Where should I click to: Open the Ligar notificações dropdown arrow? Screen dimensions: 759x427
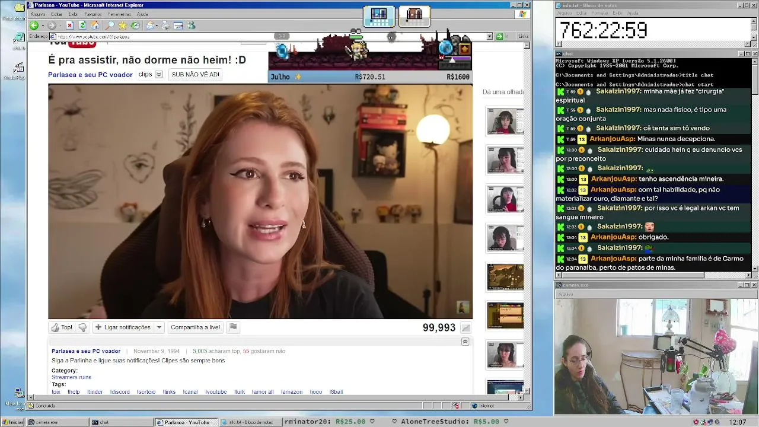pos(159,327)
